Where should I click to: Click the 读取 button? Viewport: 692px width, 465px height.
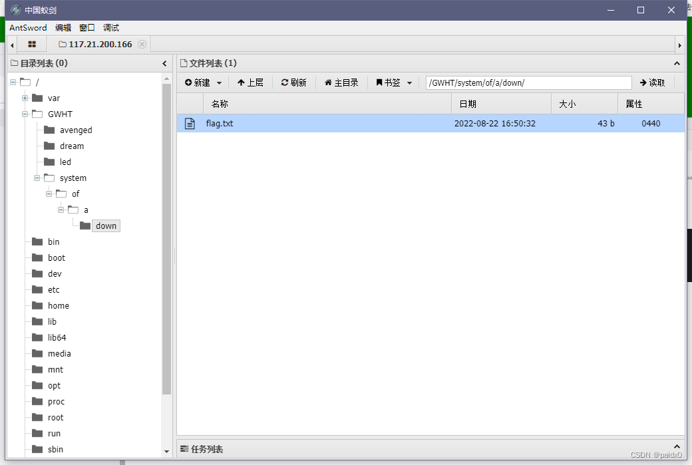pos(652,82)
